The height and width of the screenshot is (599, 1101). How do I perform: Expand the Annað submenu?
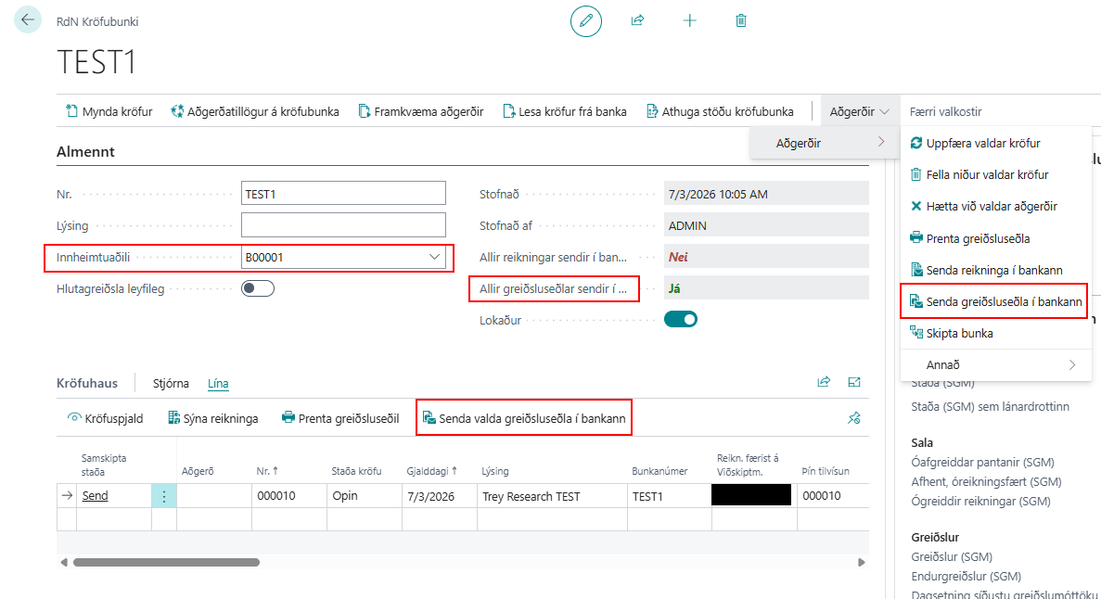[995, 365]
